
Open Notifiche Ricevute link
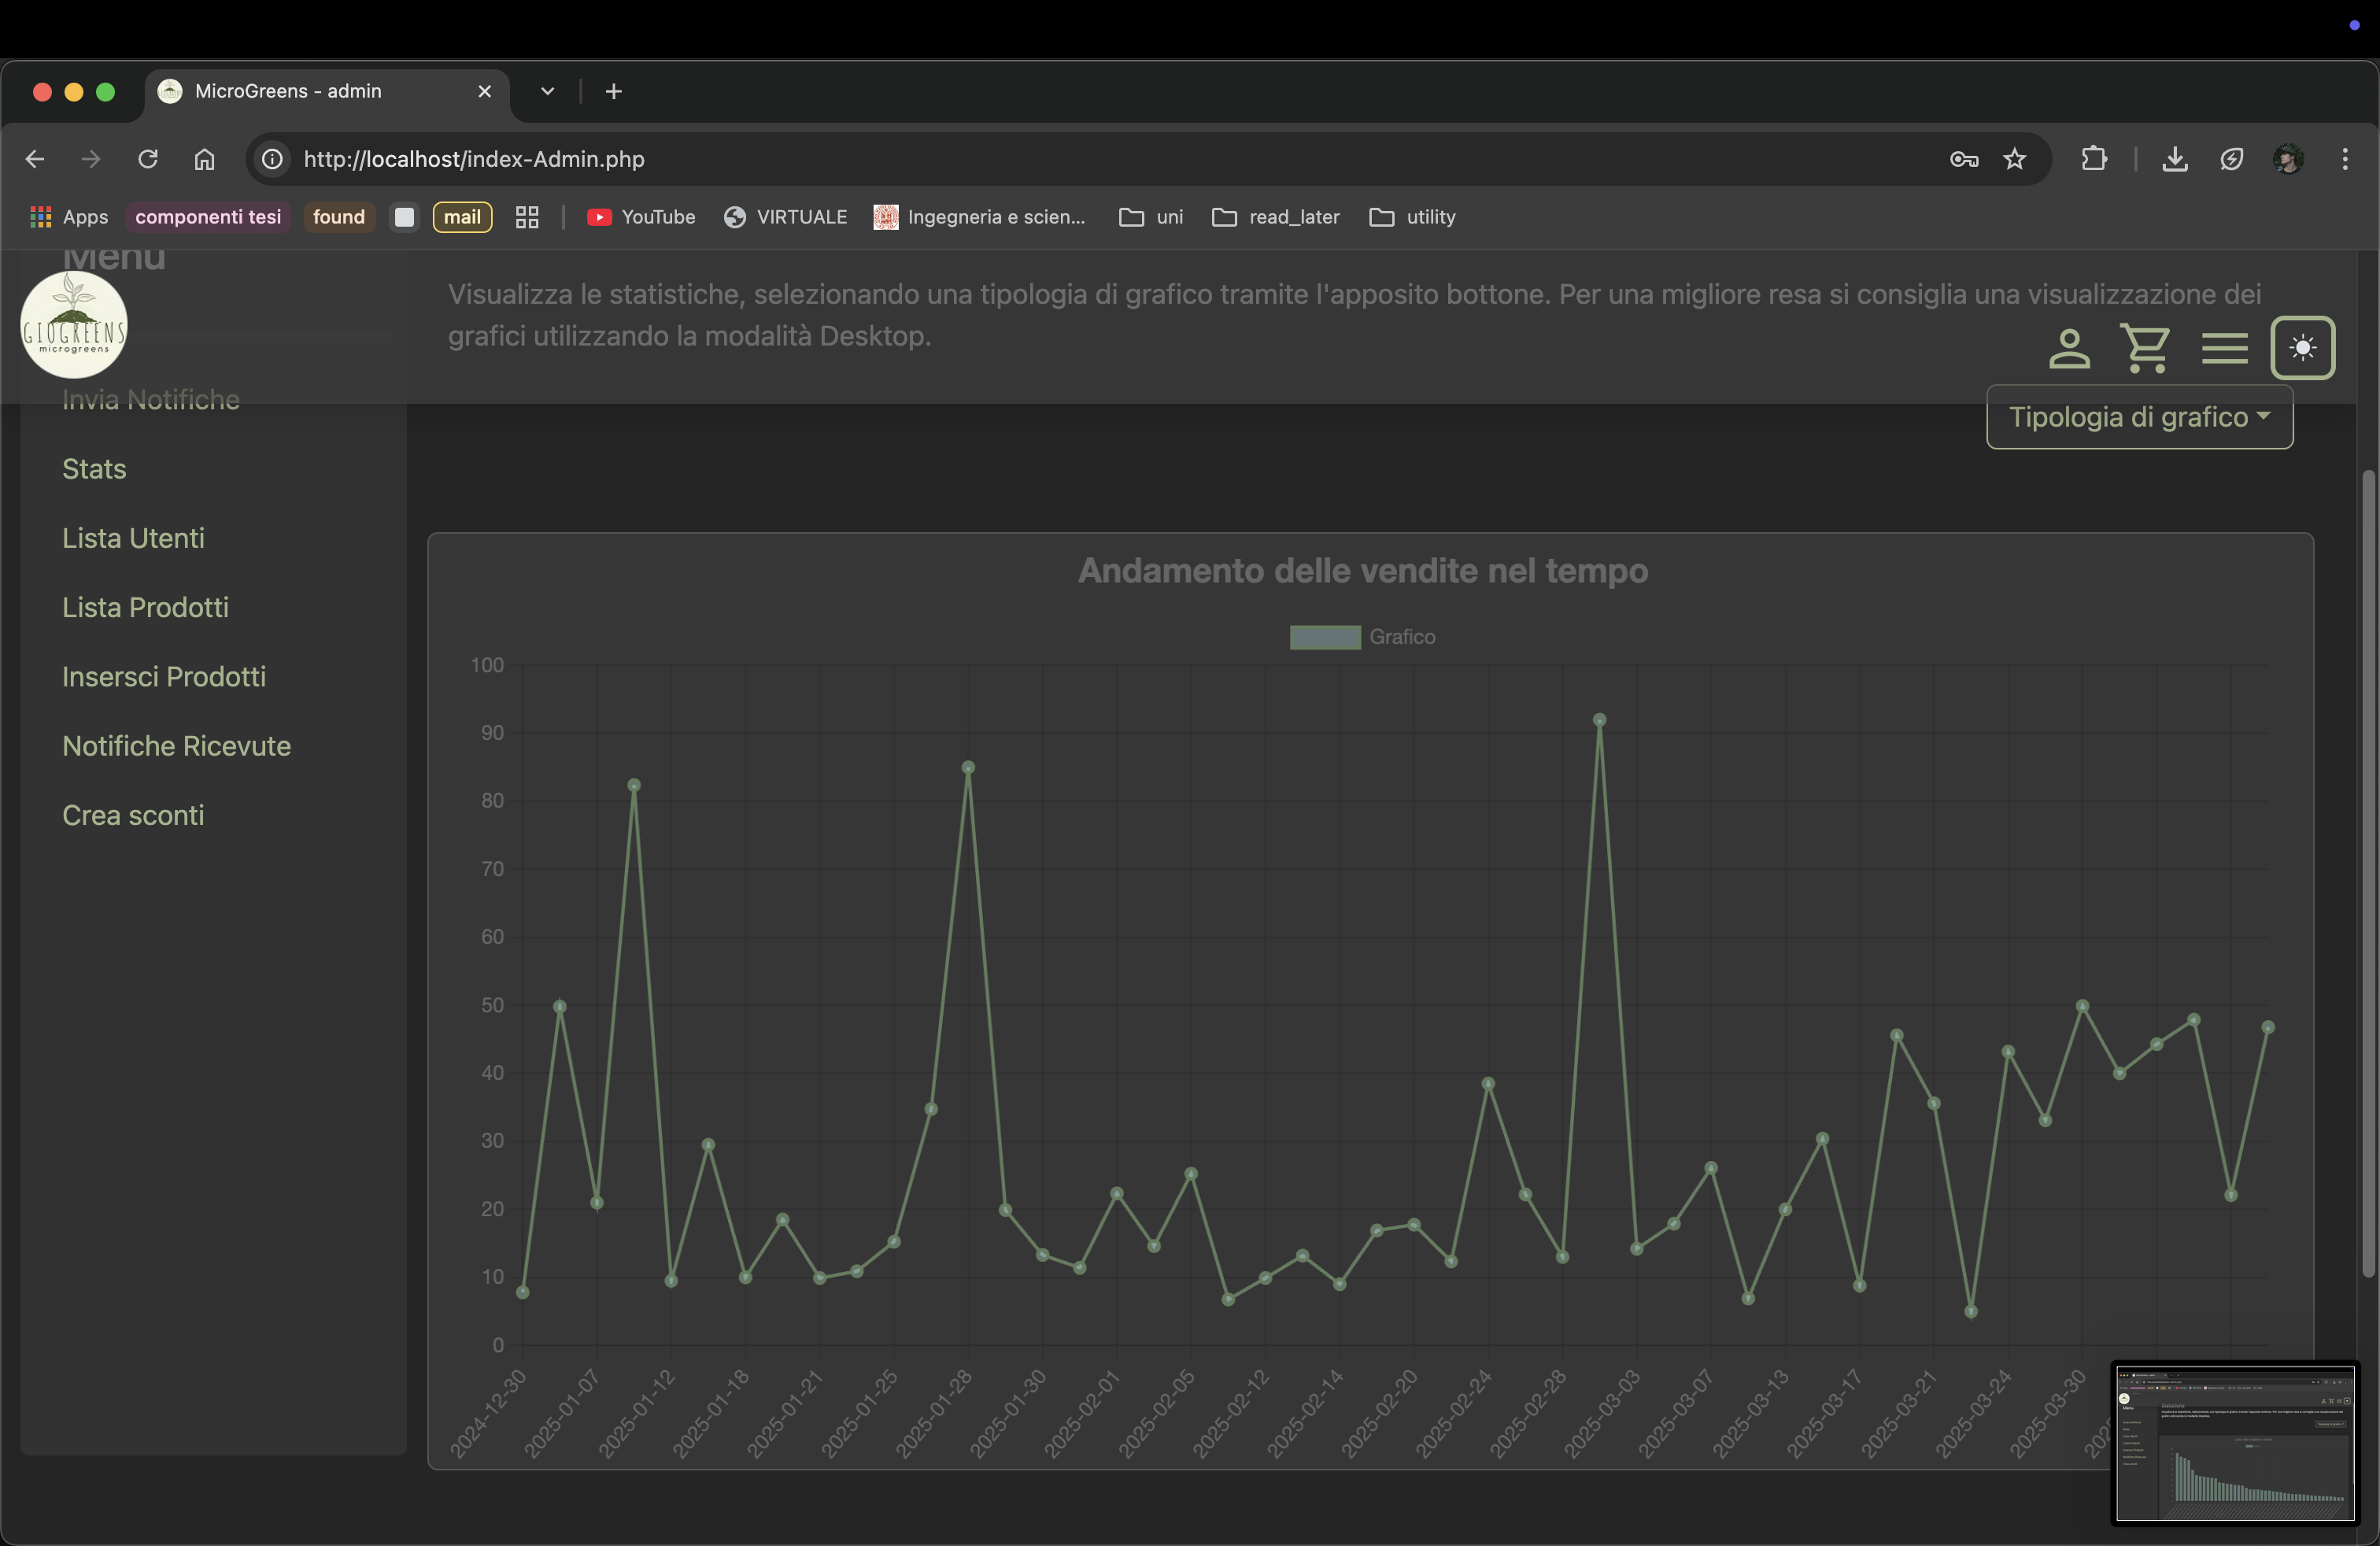point(176,746)
